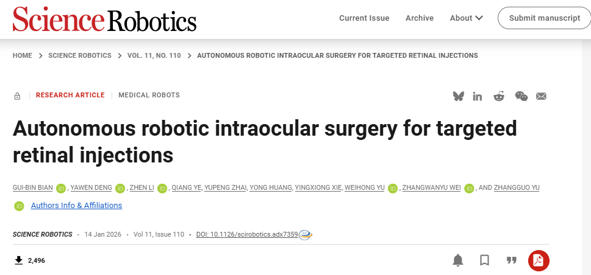This screenshot has width=591, height=275.
Task: Click the alert bell icon
Action: click(458, 260)
